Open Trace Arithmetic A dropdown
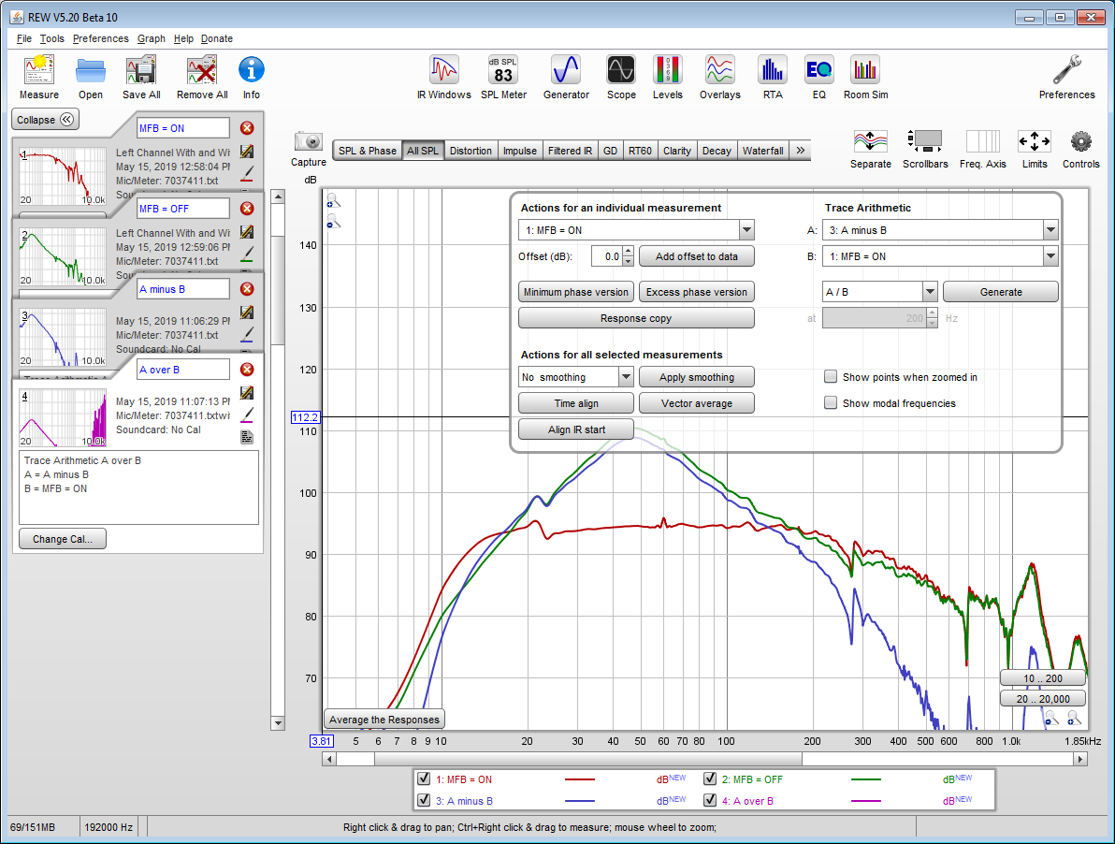 [1050, 229]
